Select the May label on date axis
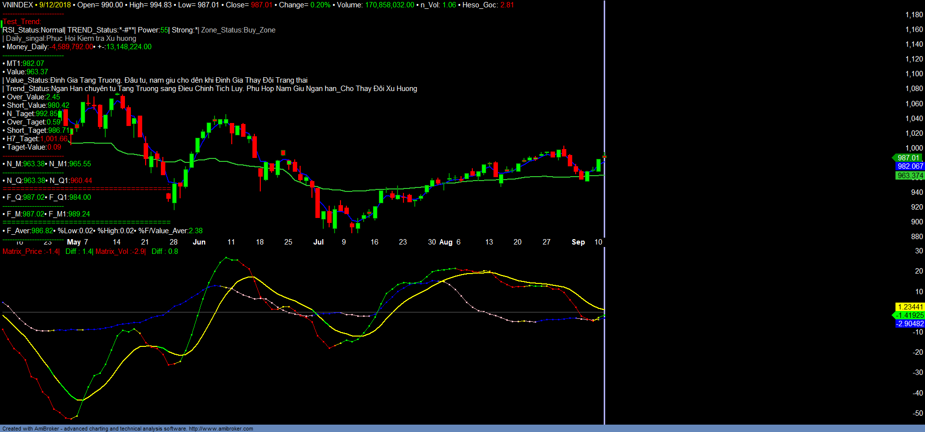This screenshot has width=925, height=432. point(74,242)
